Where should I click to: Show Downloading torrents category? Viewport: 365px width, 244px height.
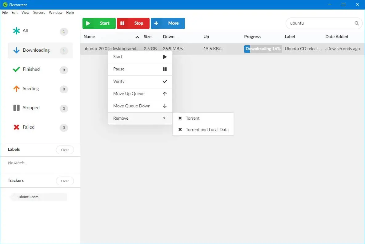tap(40, 50)
